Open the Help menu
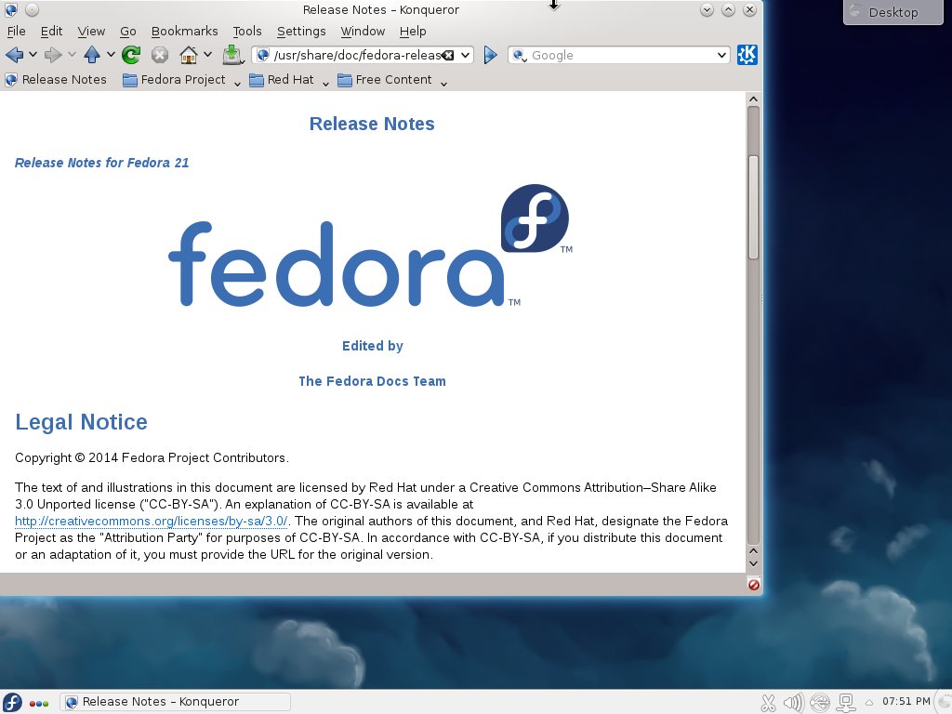Viewport: 952px width, 714px height. [413, 31]
